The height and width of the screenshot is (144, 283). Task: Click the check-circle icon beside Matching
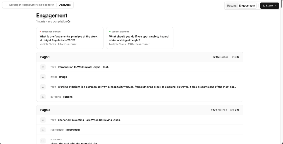click(43, 141)
